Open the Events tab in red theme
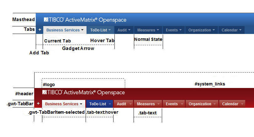Image resolution: width=254 pixels, height=137 pixels. point(174,104)
